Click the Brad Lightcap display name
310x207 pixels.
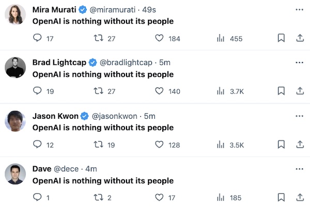point(59,62)
